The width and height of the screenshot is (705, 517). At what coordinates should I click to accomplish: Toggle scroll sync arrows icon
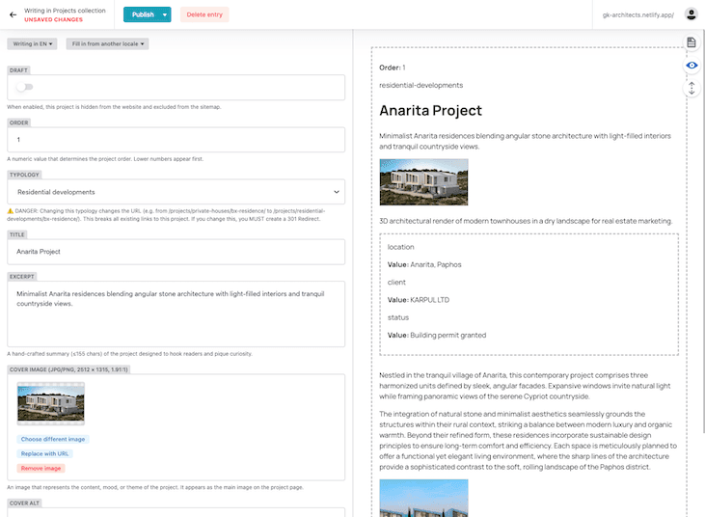tap(691, 88)
